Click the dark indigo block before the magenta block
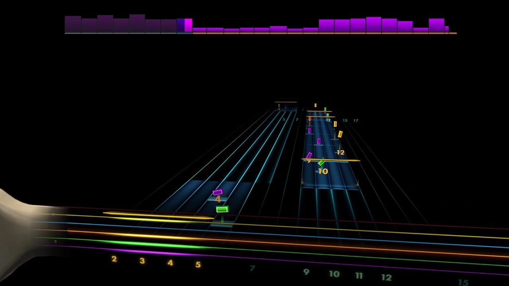 tap(181, 25)
